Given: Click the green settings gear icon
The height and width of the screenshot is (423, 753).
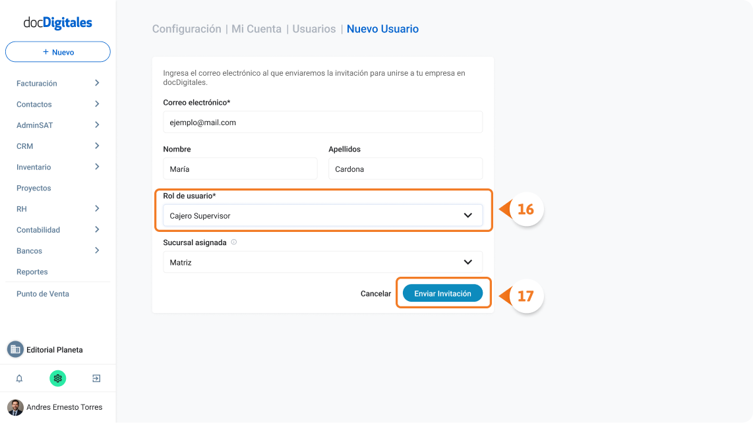Looking at the screenshot, I should point(57,379).
